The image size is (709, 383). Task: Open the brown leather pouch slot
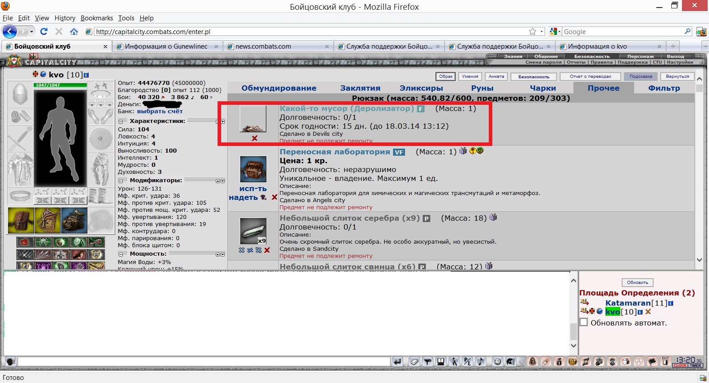tap(21, 220)
